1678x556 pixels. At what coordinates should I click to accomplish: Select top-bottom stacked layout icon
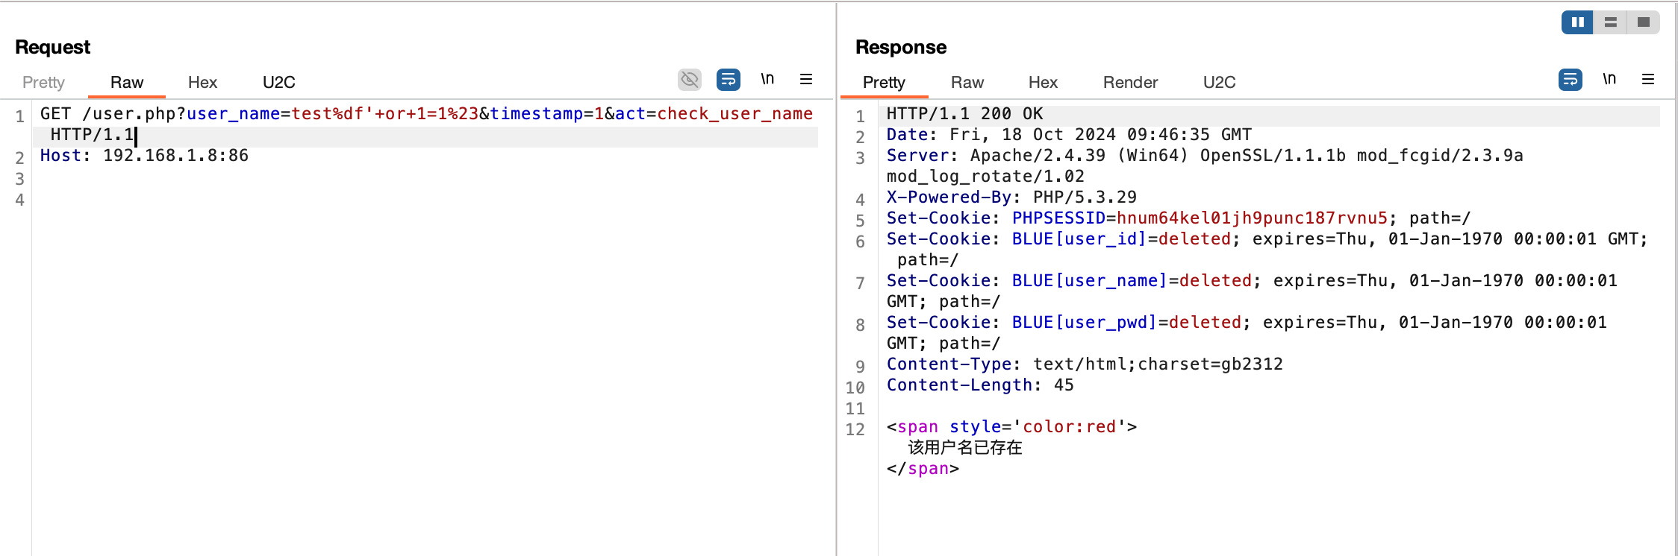click(x=1610, y=22)
